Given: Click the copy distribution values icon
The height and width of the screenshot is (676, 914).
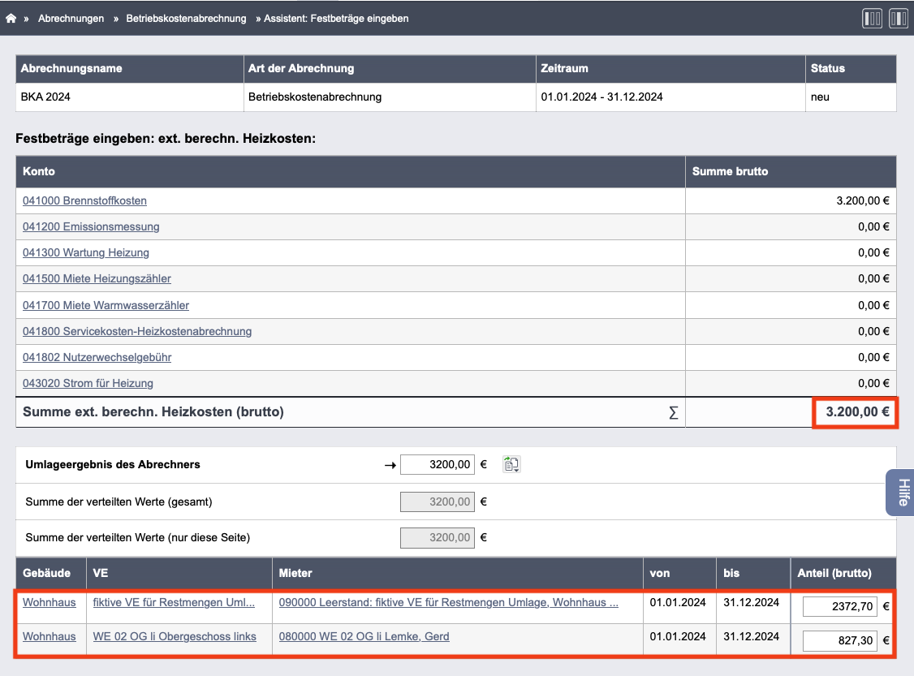Looking at the screenshot, I should (x=511, y=464).
